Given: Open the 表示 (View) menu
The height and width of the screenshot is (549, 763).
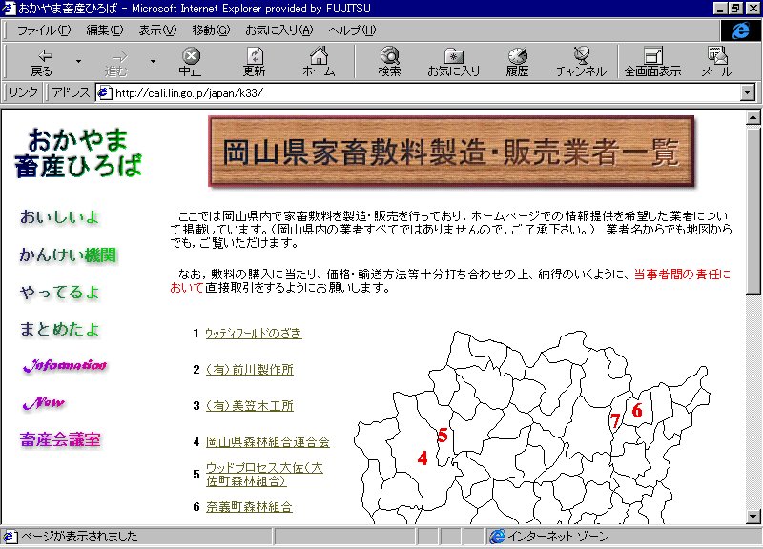Looking at the screenshot, I should (x=157, y=30).
